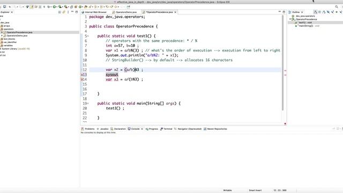Click error marker on line 14 gutter
This screenshot has height=193, width=343.
point(82,79)
